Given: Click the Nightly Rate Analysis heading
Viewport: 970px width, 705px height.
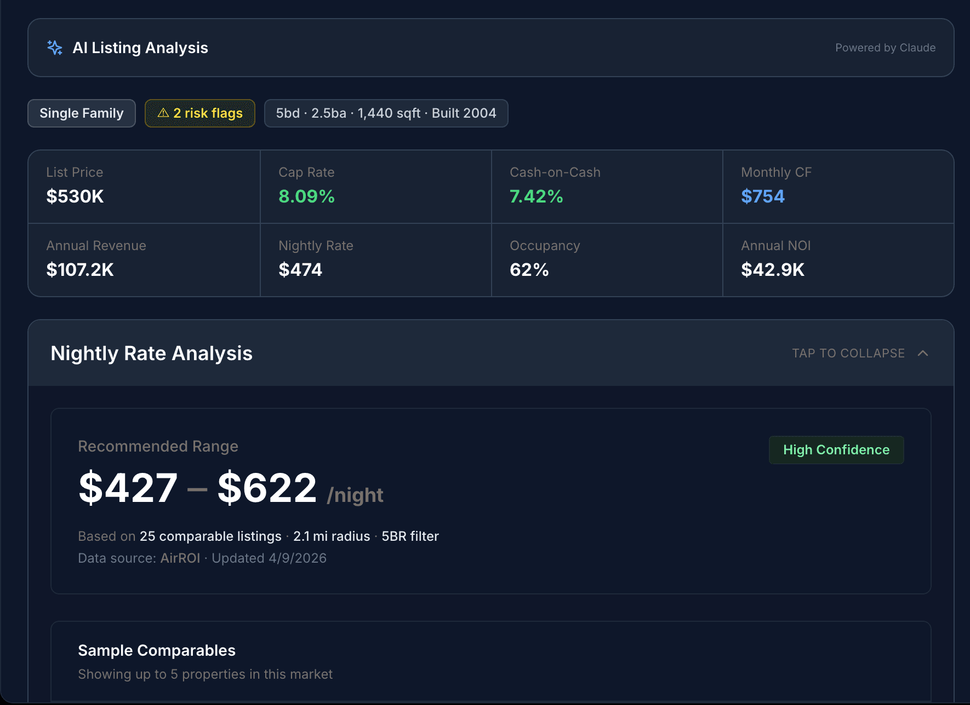Looking at the screenshot, I should click(151, 353).
